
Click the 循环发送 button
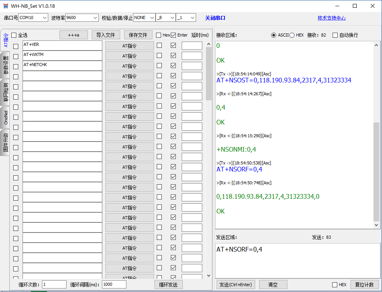168,285
